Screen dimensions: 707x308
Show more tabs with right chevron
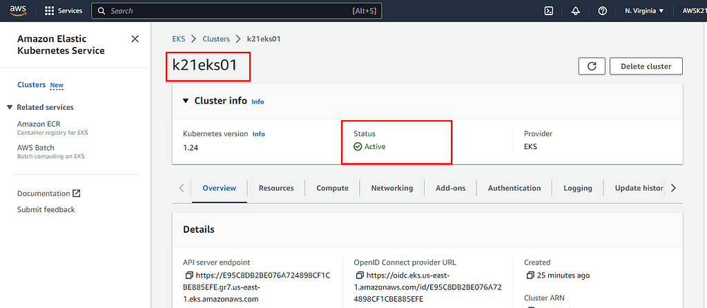pos(674,188)
